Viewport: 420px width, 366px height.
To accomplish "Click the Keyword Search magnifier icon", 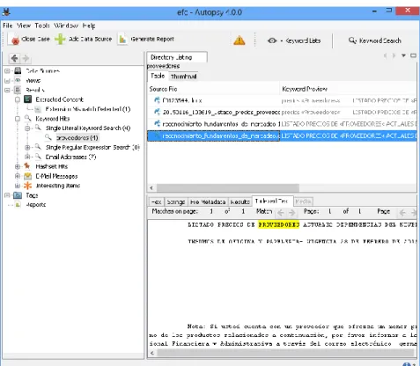I will coord(352,40).
